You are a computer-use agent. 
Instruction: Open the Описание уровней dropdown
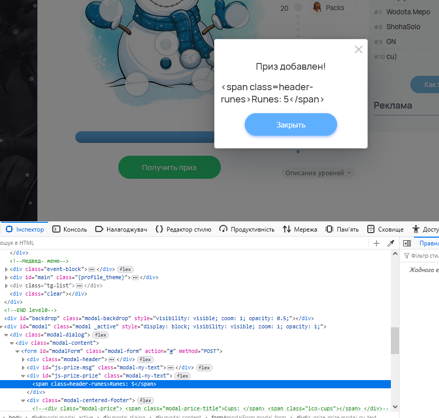[318, 173]
